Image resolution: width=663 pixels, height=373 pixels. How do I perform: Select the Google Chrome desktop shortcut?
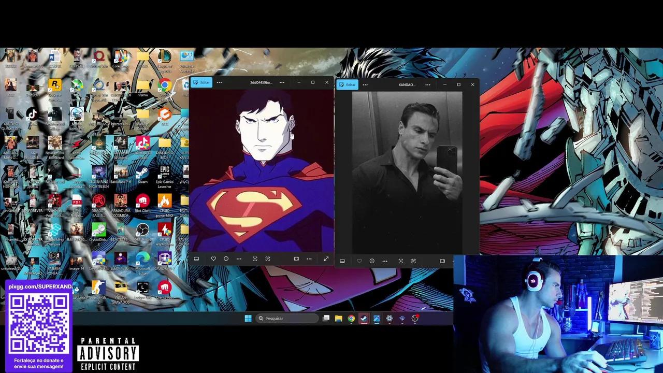165,88
